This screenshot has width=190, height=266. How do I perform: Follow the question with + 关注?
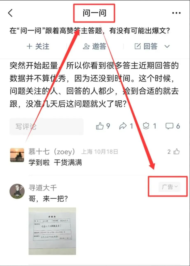pos(38,46)
